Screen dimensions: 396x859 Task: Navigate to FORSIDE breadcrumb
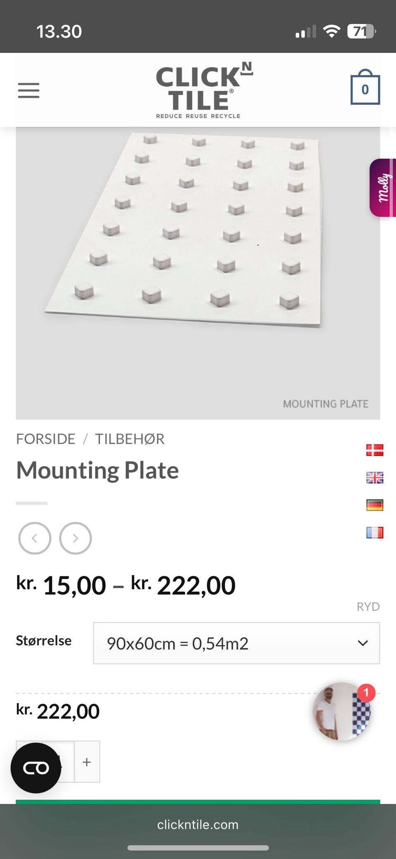pos(46,439)
